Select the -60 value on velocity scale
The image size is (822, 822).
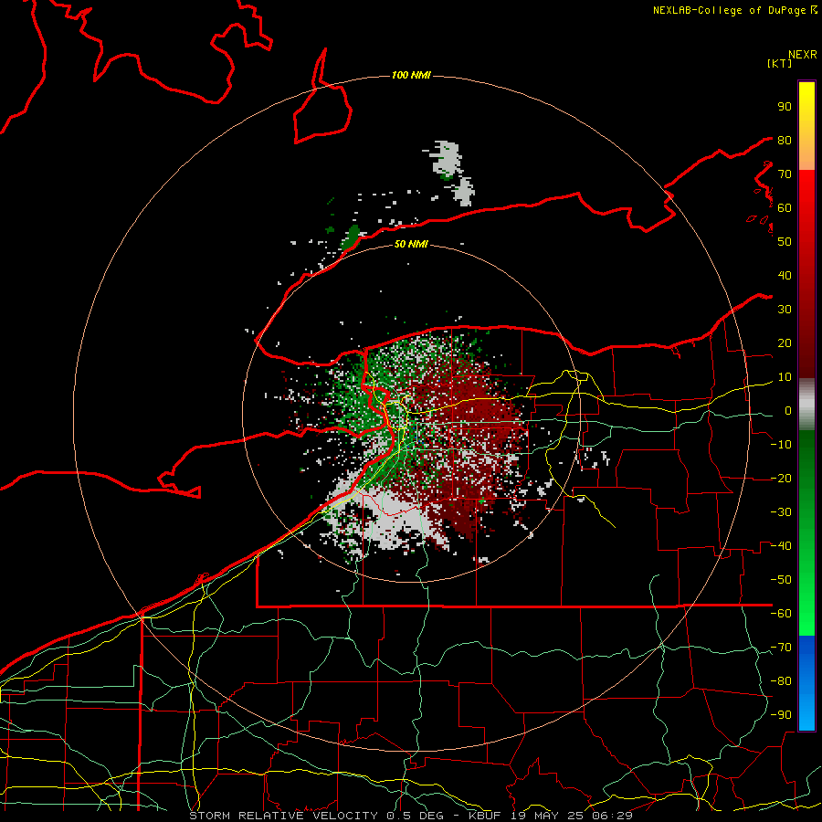(x=781, y=614)
